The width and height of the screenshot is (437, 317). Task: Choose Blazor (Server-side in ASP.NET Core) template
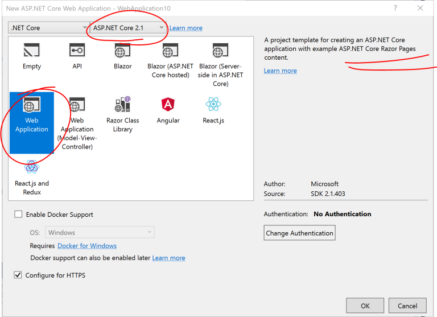tap(220, 65)
